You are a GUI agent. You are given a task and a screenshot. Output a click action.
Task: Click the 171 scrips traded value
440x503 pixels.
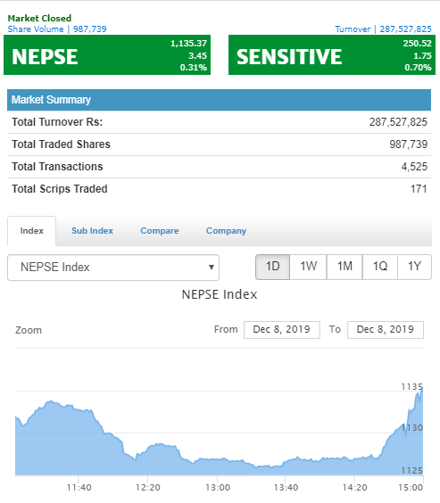(x=419, y=189)
